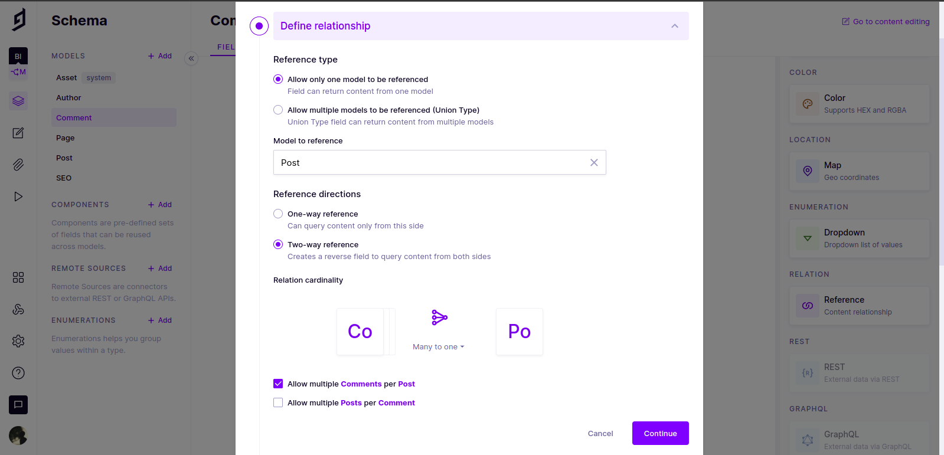The width and height of the screenshot is (944, 455).
Task: Collapse the Define relationship section
Action: coord(675,26)
